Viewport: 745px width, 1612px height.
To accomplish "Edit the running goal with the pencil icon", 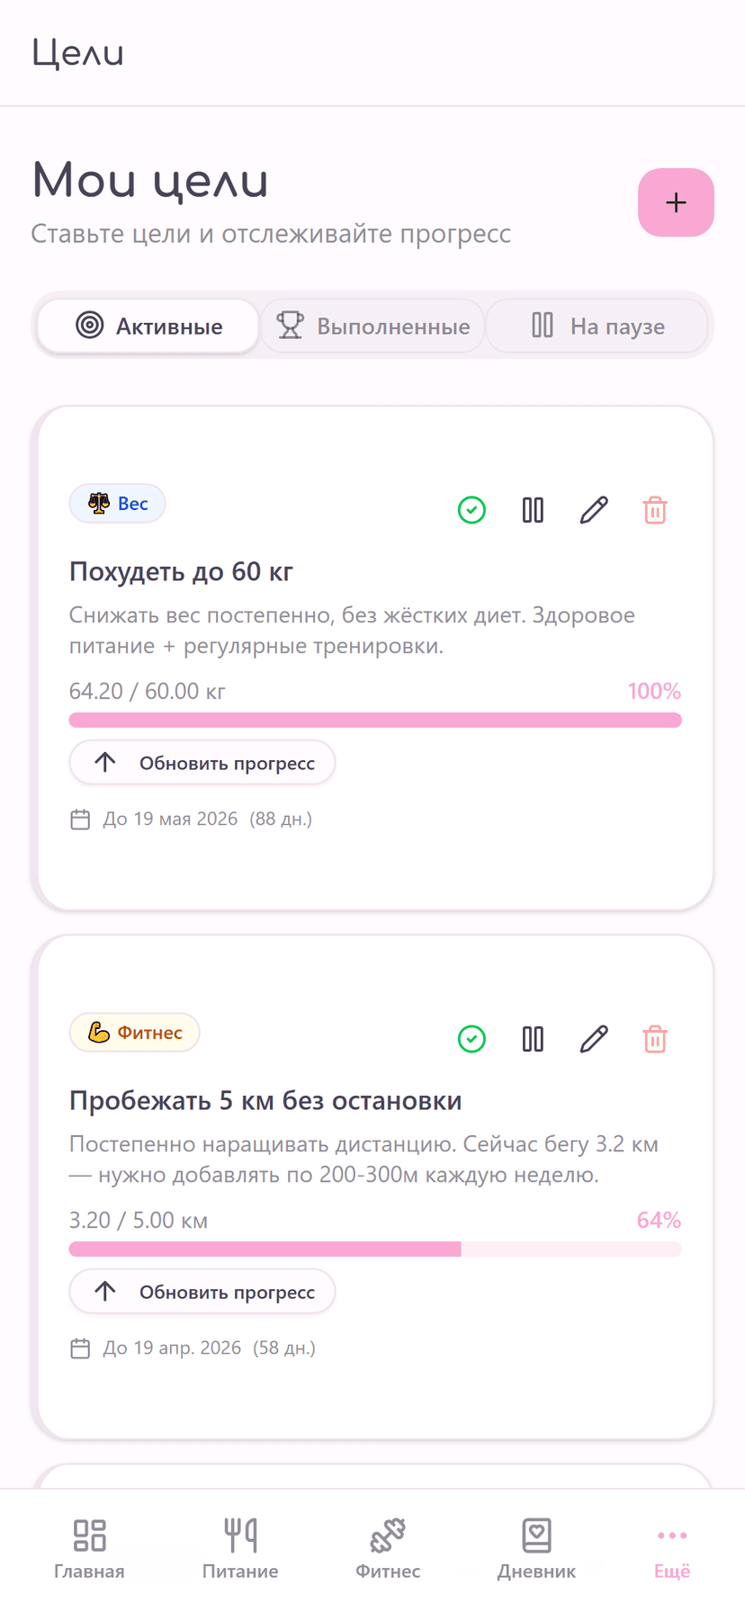I will pos(594,1039).
